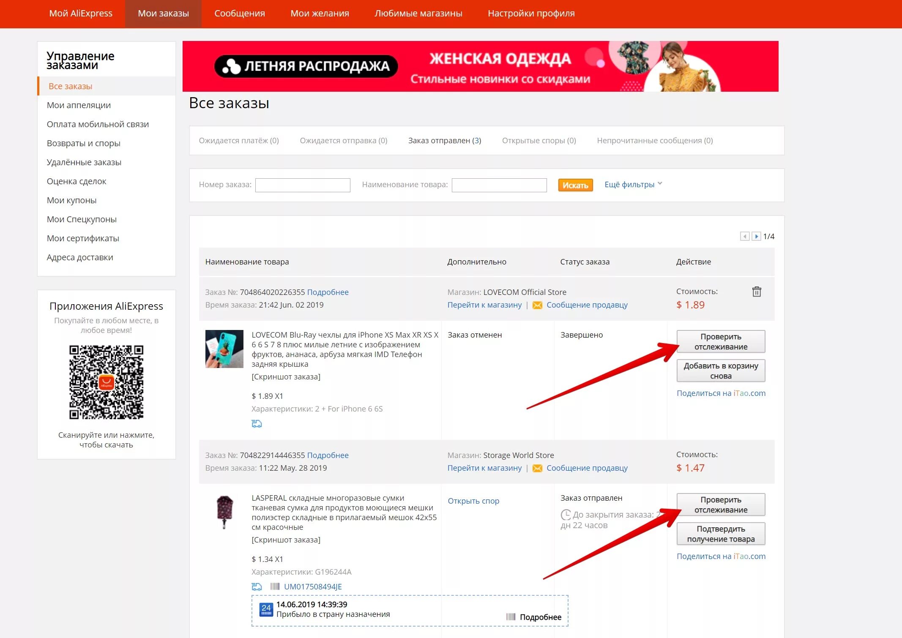Open Настройки профиля in top navigation

click(x=531, y=14)
